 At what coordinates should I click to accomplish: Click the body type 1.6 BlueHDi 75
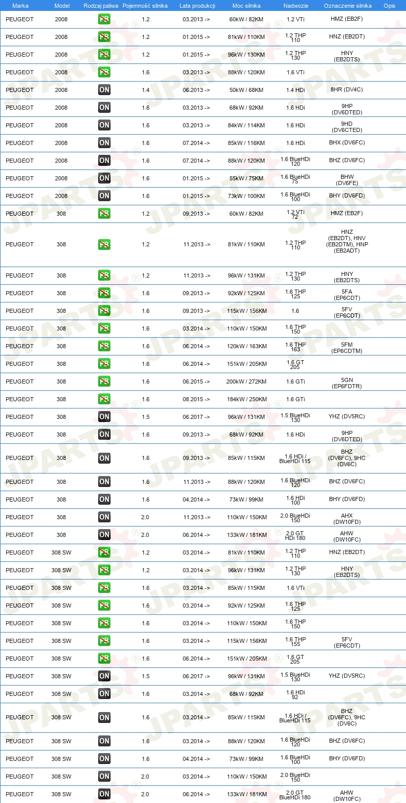coord(295,178)
